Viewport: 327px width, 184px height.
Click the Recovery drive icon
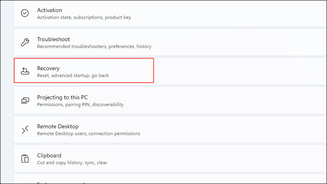[25, 71]
